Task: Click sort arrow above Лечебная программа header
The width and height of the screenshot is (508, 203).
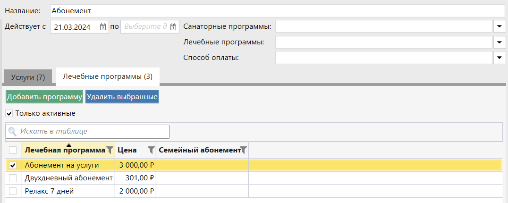Action: click(69, 145)
